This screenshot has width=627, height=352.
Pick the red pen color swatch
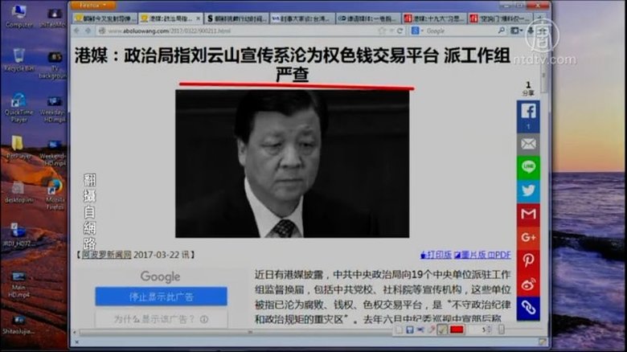click(x=457, y=330)
